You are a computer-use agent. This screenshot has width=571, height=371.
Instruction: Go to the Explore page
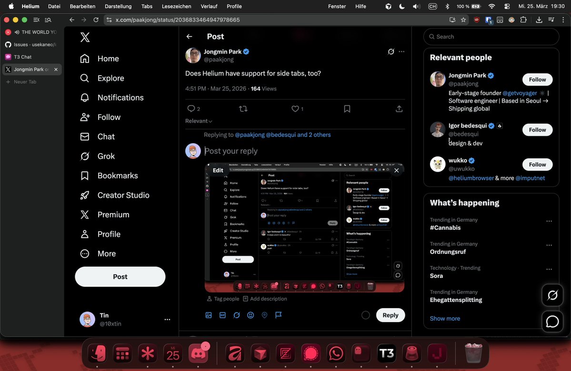[x=102, y=78]
